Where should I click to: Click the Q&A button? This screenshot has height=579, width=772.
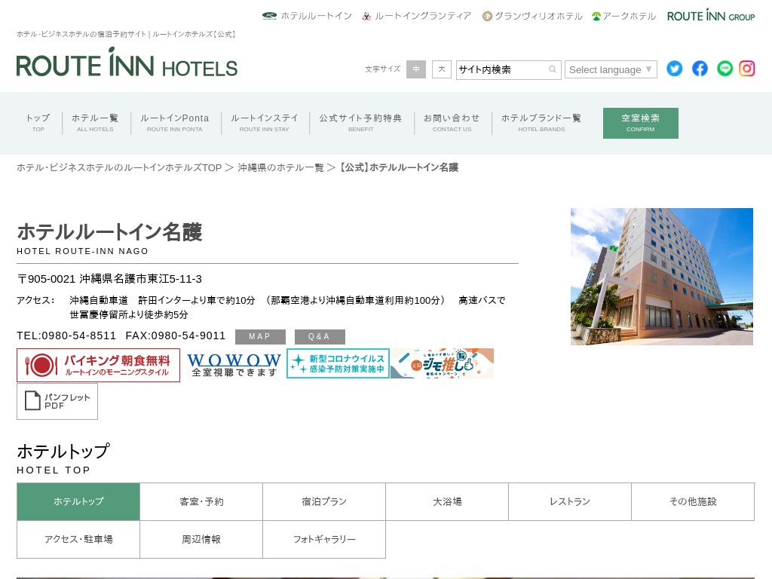coord(320,337)
